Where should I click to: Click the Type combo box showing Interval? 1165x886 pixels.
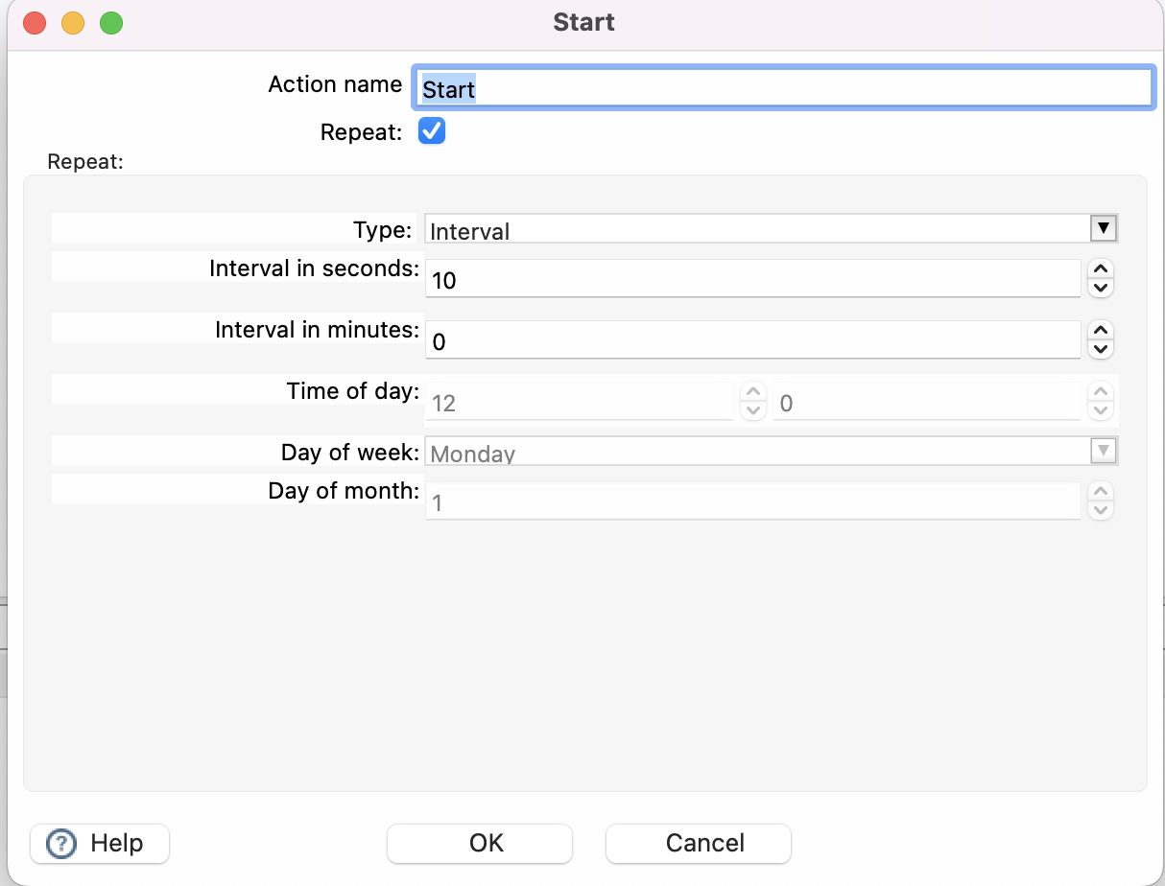[x=756, y=230]
